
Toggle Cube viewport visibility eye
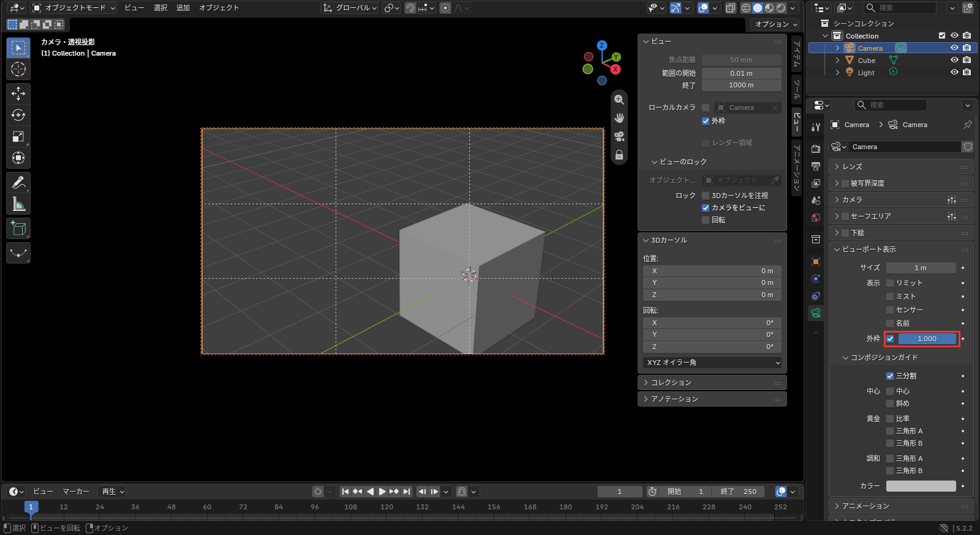[x=954, y=60]
